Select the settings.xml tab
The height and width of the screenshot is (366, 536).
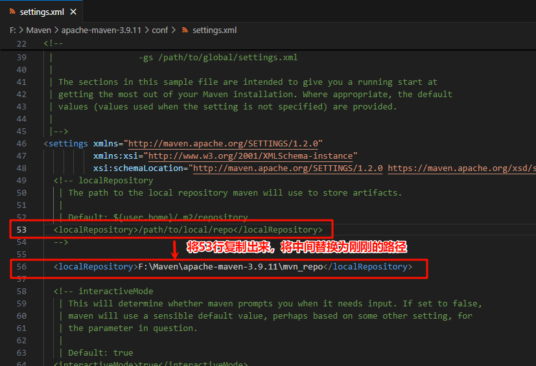[x=41, y=12]
